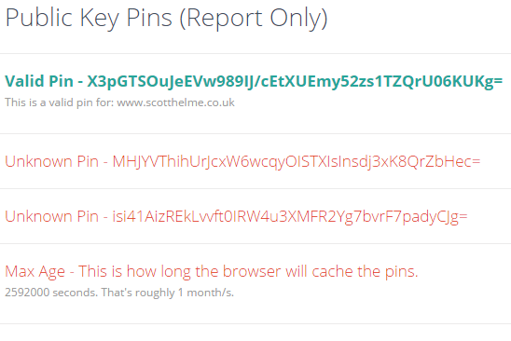Screen dimensions: 511x341
Task: Click the first red Unknown Pin label
Action: [51, 161]
